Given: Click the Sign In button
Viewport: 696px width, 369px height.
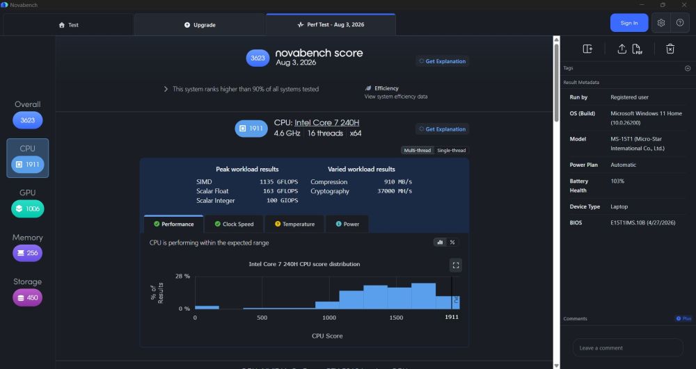Looking at the screenshot, I should (629, 23).
